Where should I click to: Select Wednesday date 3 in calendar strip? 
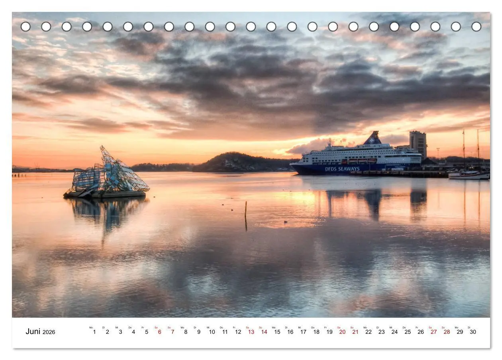coord(120,332)
